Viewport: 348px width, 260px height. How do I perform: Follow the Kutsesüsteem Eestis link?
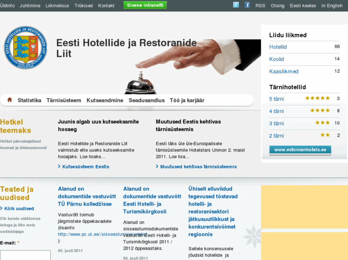pyautogui.click(x=86, y=166)
